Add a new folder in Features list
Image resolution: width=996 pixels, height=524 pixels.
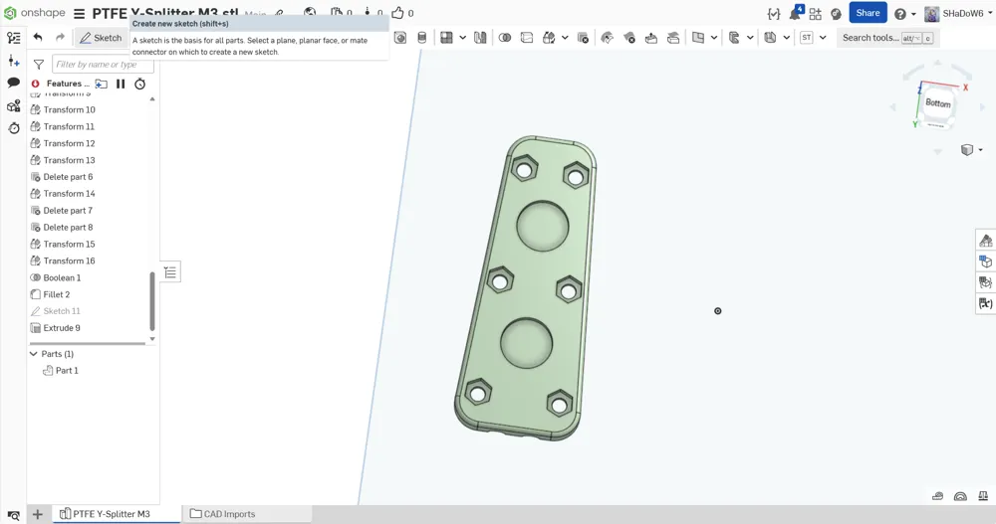coord(101,84)
